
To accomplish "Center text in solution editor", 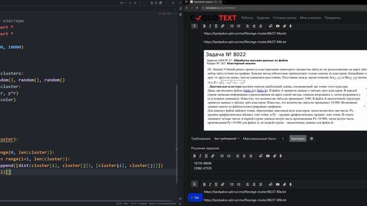I will (x=244, y=156).
